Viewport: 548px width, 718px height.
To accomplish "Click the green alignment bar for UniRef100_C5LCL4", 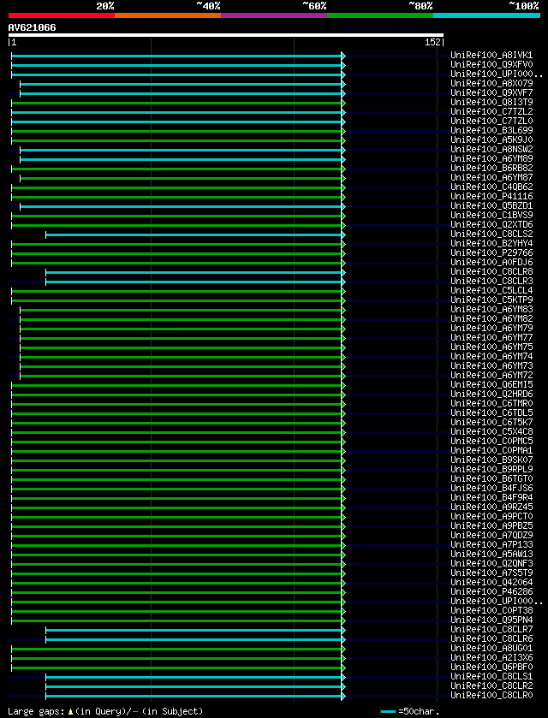I will [x=177, y=291].
